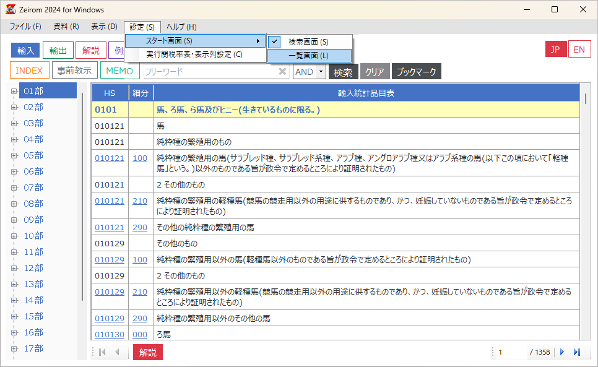Select the 14部 tree item

tap(33, 300)
